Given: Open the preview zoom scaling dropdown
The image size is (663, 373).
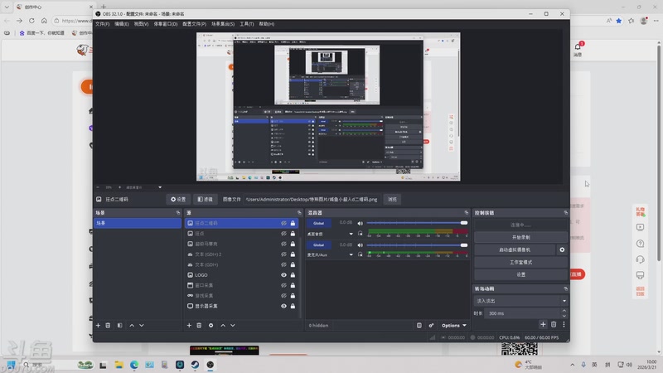Looking at the screenshot, I should pos(160,187).
